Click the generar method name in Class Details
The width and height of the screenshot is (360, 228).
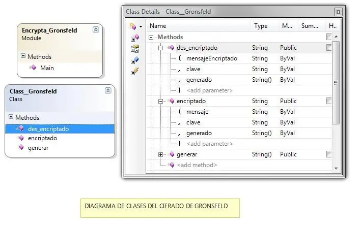point(187,155)
